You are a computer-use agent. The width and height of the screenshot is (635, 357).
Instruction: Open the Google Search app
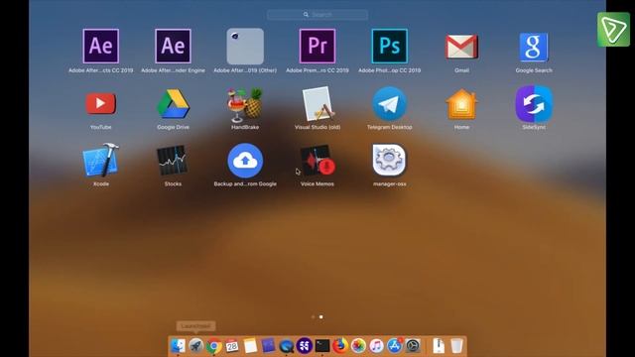pyautogui.click(x=534, y=47)
